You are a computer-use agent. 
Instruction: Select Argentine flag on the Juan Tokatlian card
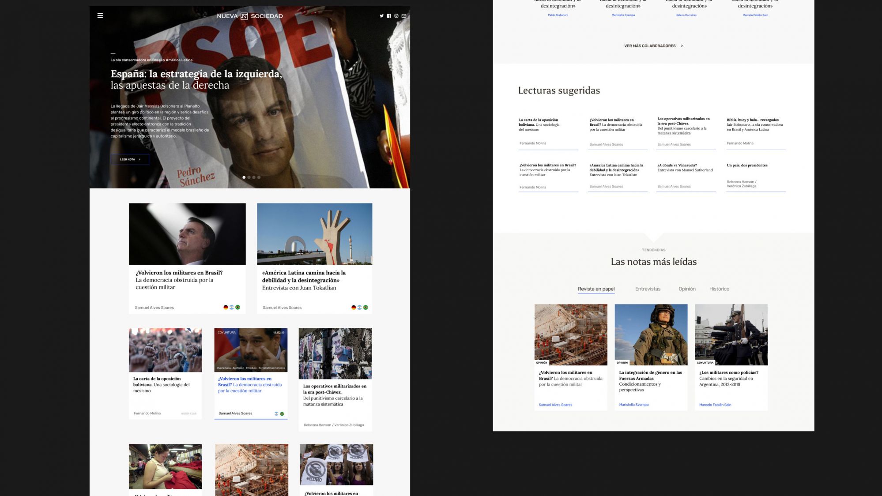coord(359,308)
